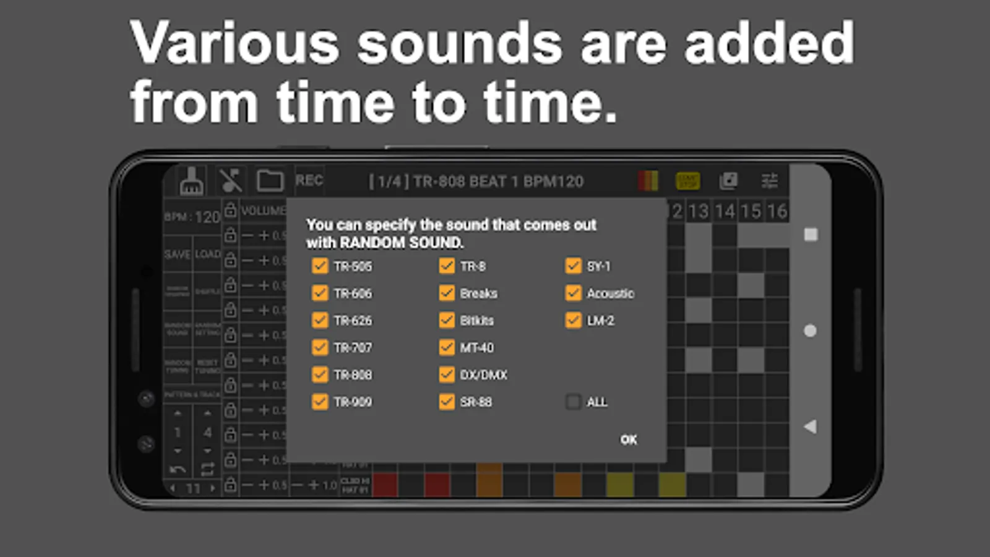Tap the plus button beside value 1.0
The width and height of the screenshot is (990, 557).
[314, 485]
